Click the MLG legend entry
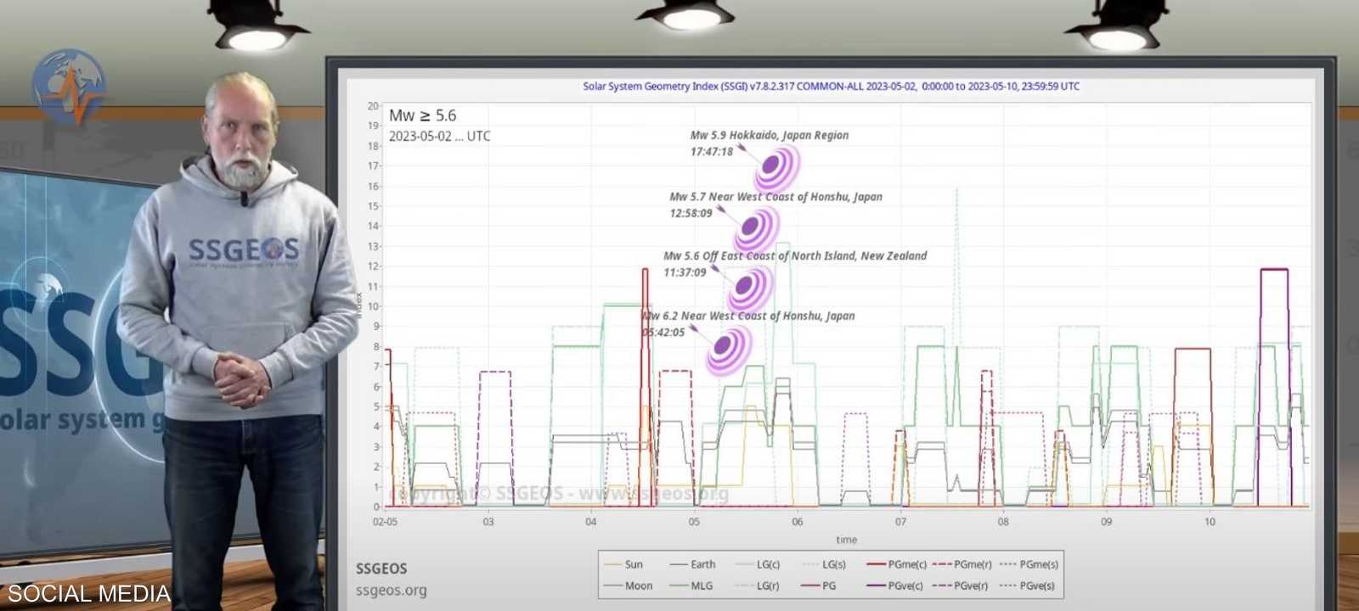Viewport: 1359px width, 611px height. [691, 586]
